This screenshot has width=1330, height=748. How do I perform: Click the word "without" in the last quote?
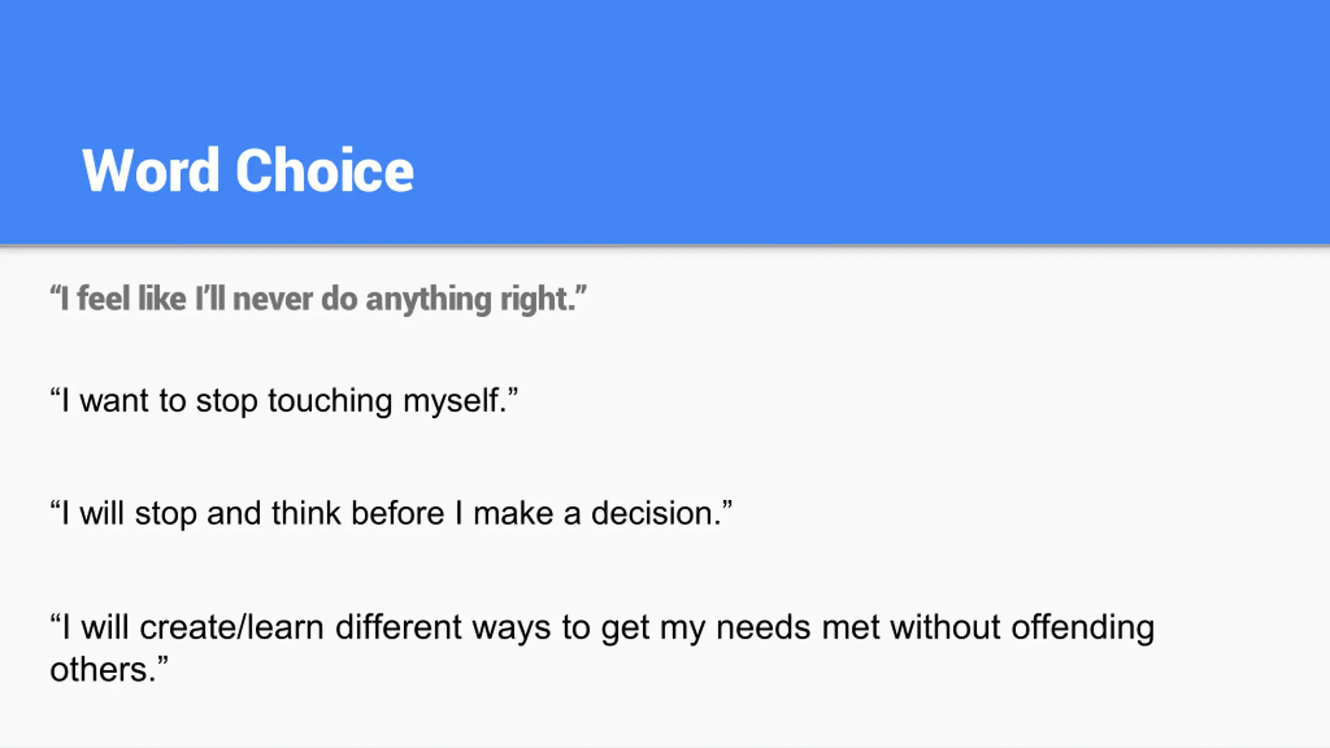pos(946,626)
